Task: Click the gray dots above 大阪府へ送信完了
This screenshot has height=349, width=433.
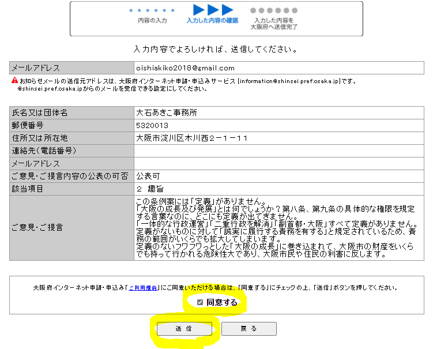Action: pyautogui.click(x=273, y=10)
